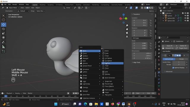The width and height of the screenshot is (190, 107).
Task: Hide Collection in viewport via eye icon
Action: pyautogui.click(x=185, y=13)
